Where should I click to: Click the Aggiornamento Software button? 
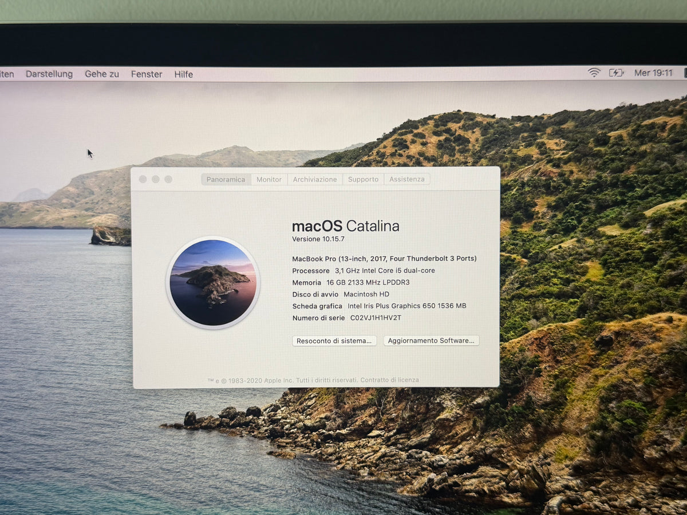431,340
